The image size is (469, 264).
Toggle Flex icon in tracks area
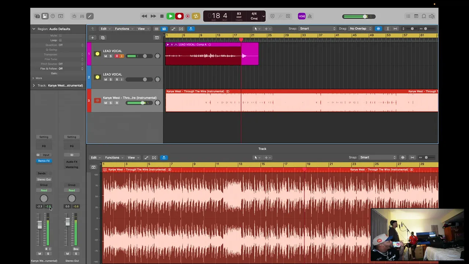coord(181,29)
